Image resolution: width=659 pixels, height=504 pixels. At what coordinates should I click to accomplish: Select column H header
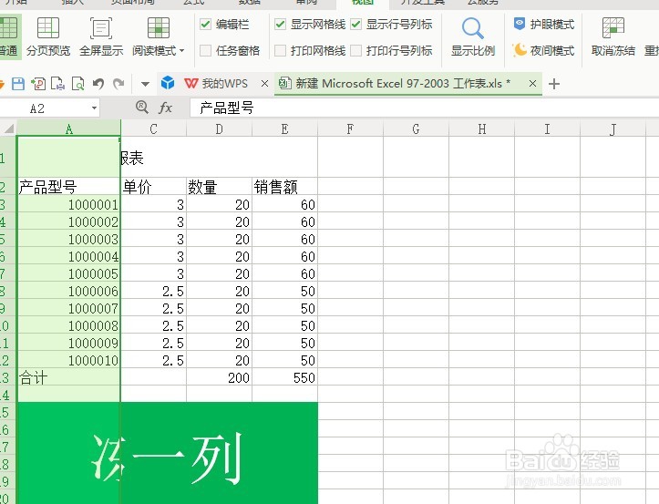click(x=481, y=129)
